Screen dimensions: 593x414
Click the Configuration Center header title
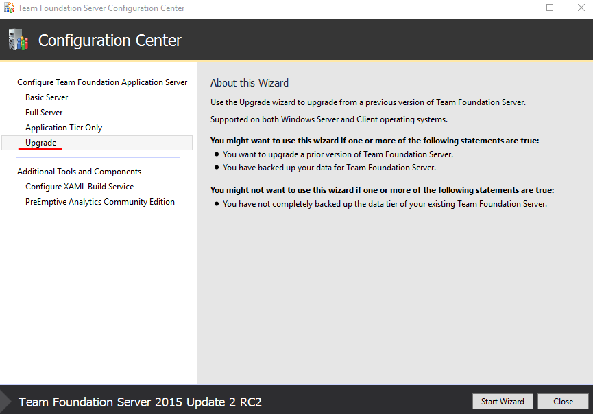pos(110,41)
